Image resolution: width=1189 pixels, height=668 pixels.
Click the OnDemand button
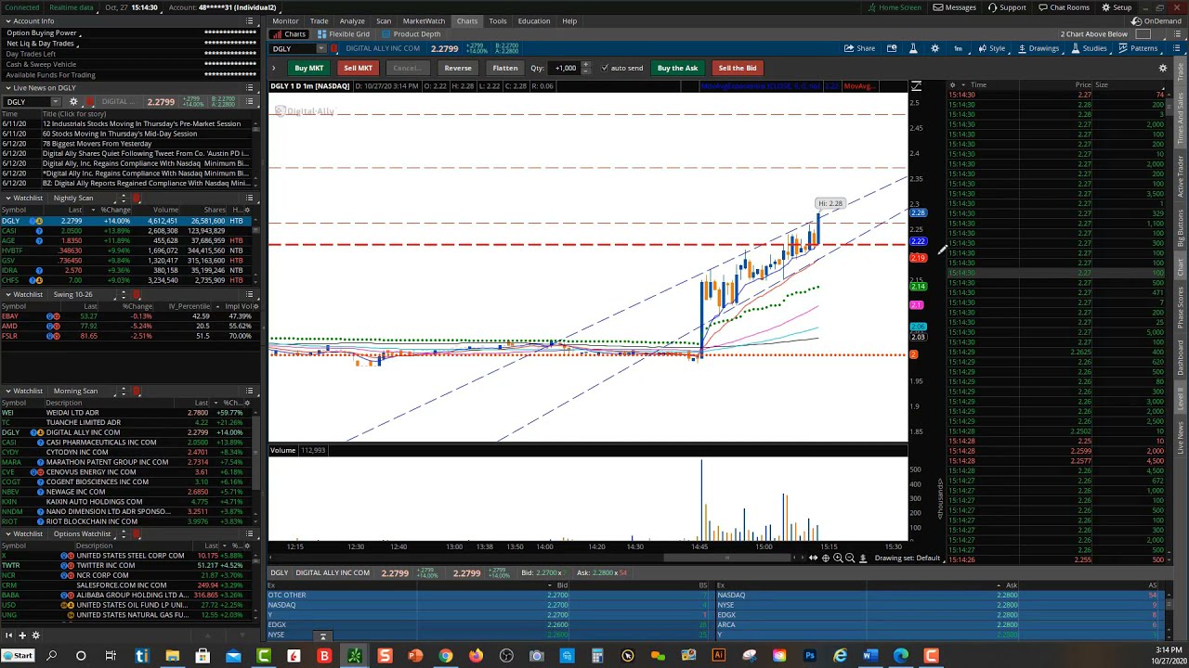click(1157, 20)
